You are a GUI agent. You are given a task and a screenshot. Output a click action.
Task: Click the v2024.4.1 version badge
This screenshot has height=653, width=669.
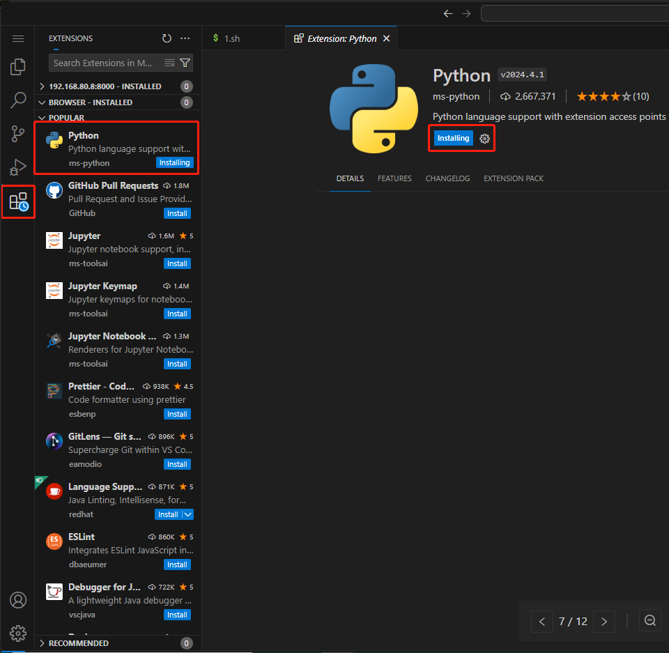(522, 75)
